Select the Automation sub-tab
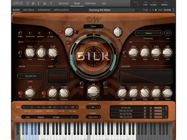Viewport: 187px width, 140px height. [x=44, y=10]
